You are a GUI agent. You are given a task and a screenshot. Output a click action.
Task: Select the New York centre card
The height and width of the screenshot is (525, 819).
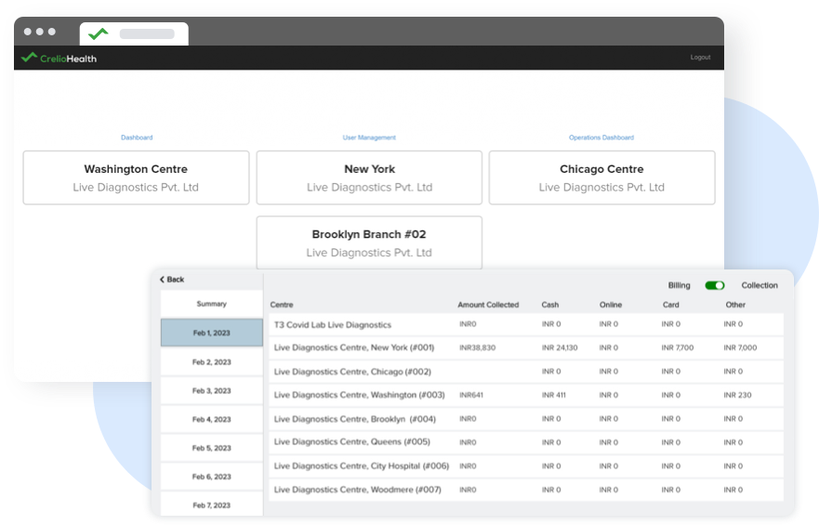tap(369, 177)
